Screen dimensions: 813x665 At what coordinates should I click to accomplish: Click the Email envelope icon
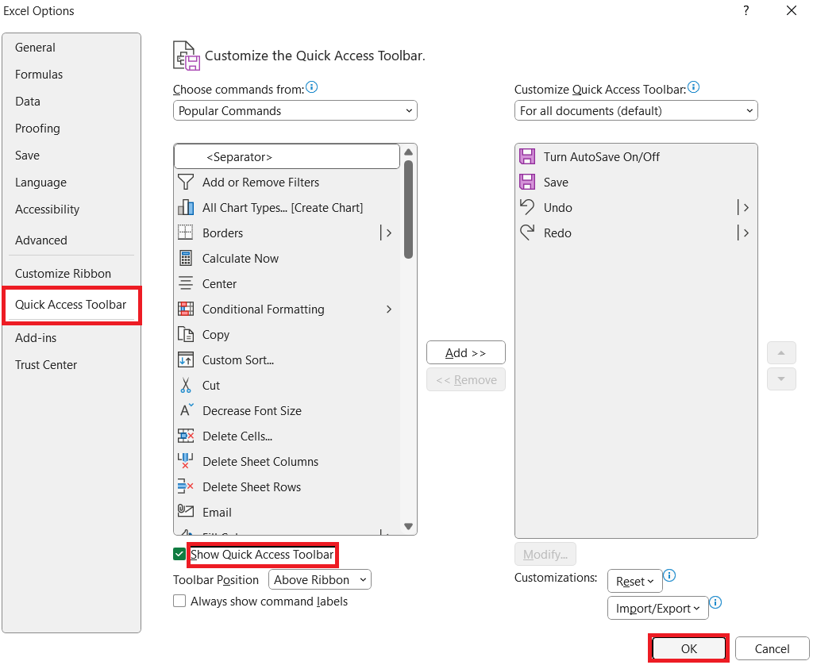(x=186, y=511)
